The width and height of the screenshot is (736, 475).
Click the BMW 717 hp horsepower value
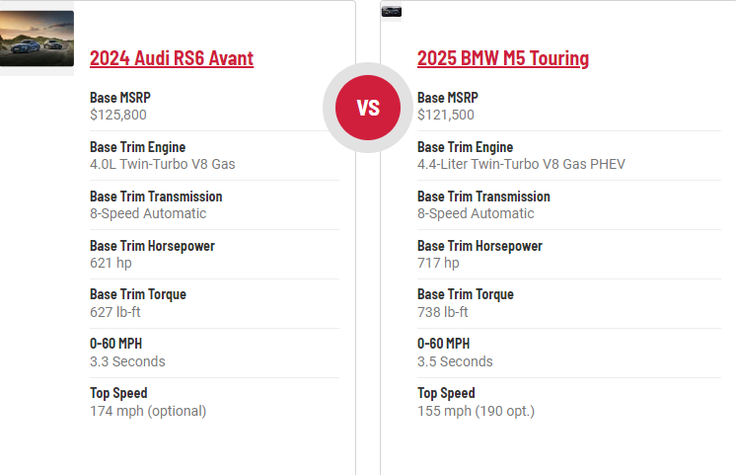[x=438, y=263]
